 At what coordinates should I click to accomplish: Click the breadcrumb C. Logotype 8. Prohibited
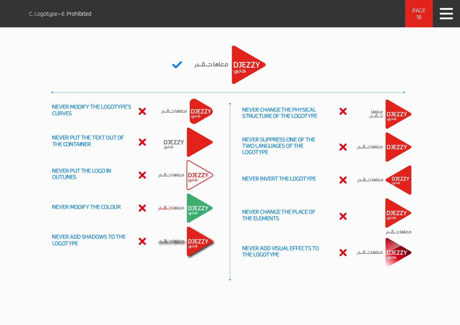pyautogui.click(x=60, y=14)
